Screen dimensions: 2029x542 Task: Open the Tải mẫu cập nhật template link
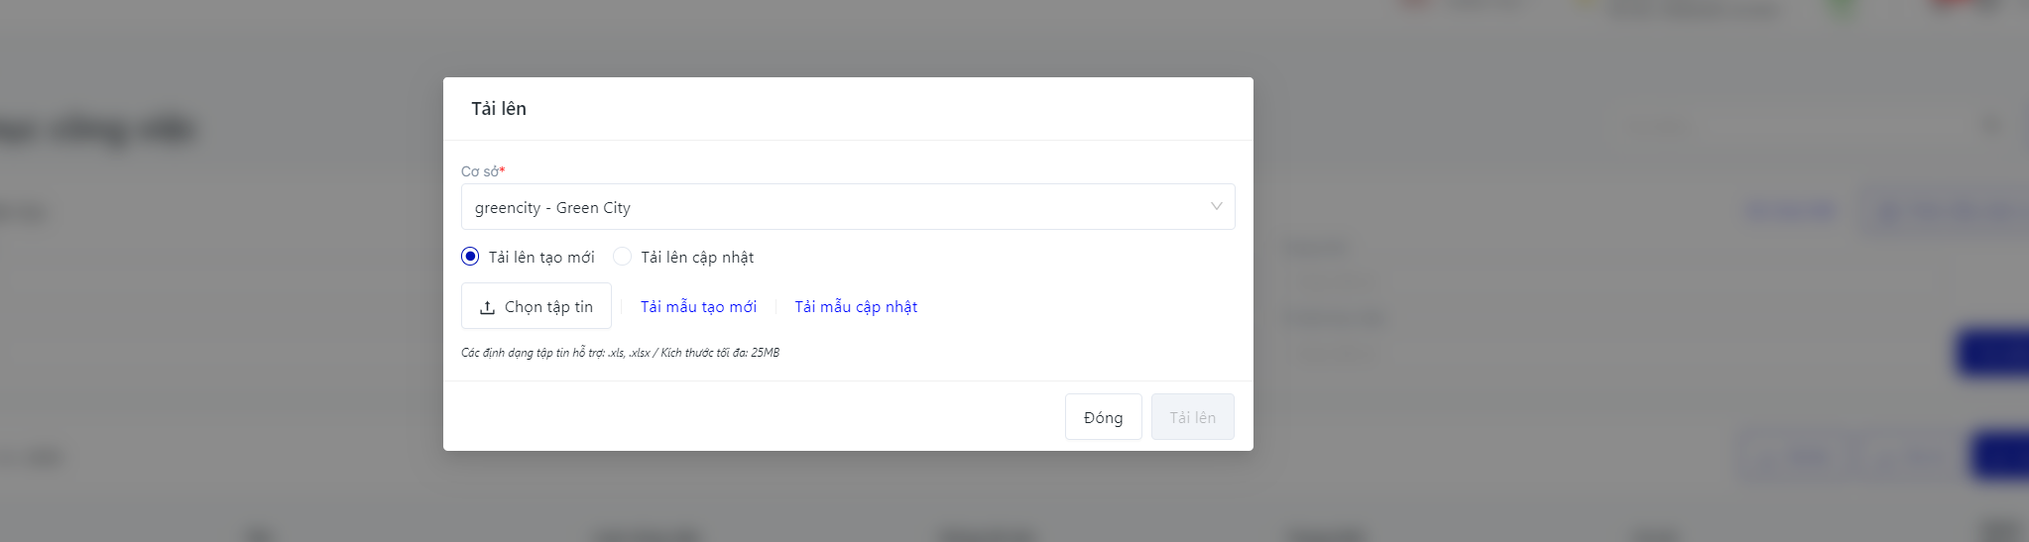tap(856, 307)
